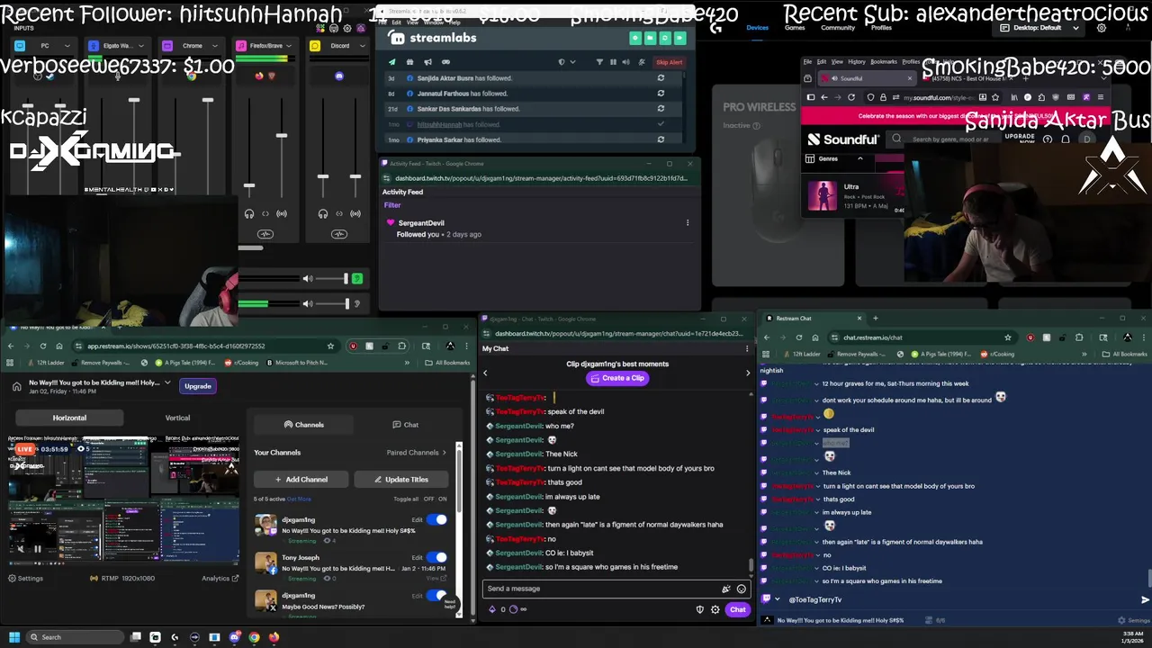Open the Restream Channels tab
The image size is (1152, 648).
point(304,425)
